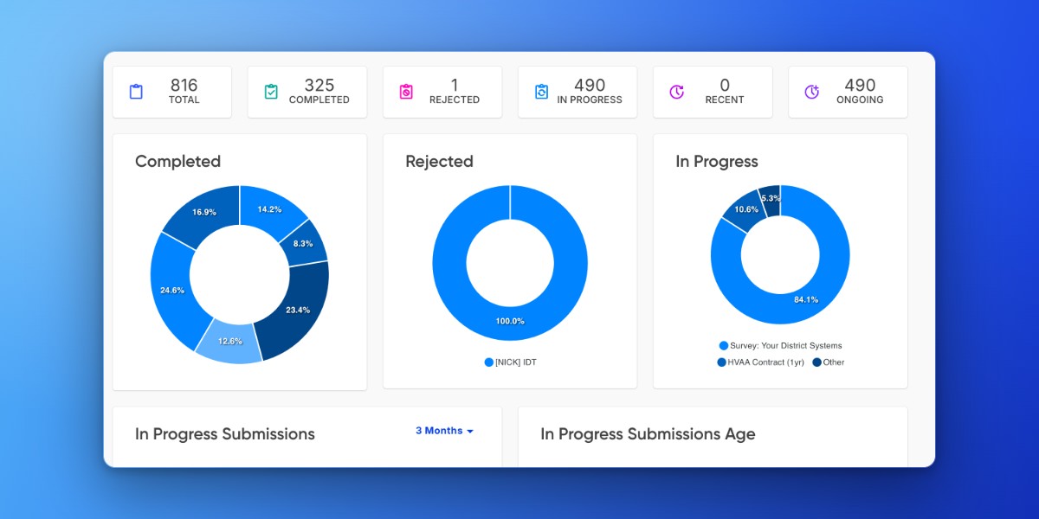The width and height of the screenshot is (1039, 519).
Task: Toggle the Other legend swatch
Action: tap(816, 362)
